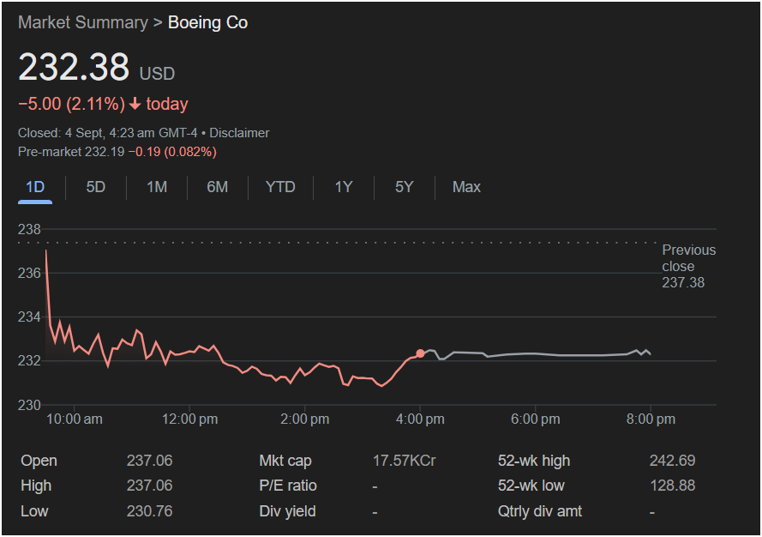View the 5Y time range tab
Image resolution: width=762 pixels, height=537 pixels.
click(x=405, y=187)
